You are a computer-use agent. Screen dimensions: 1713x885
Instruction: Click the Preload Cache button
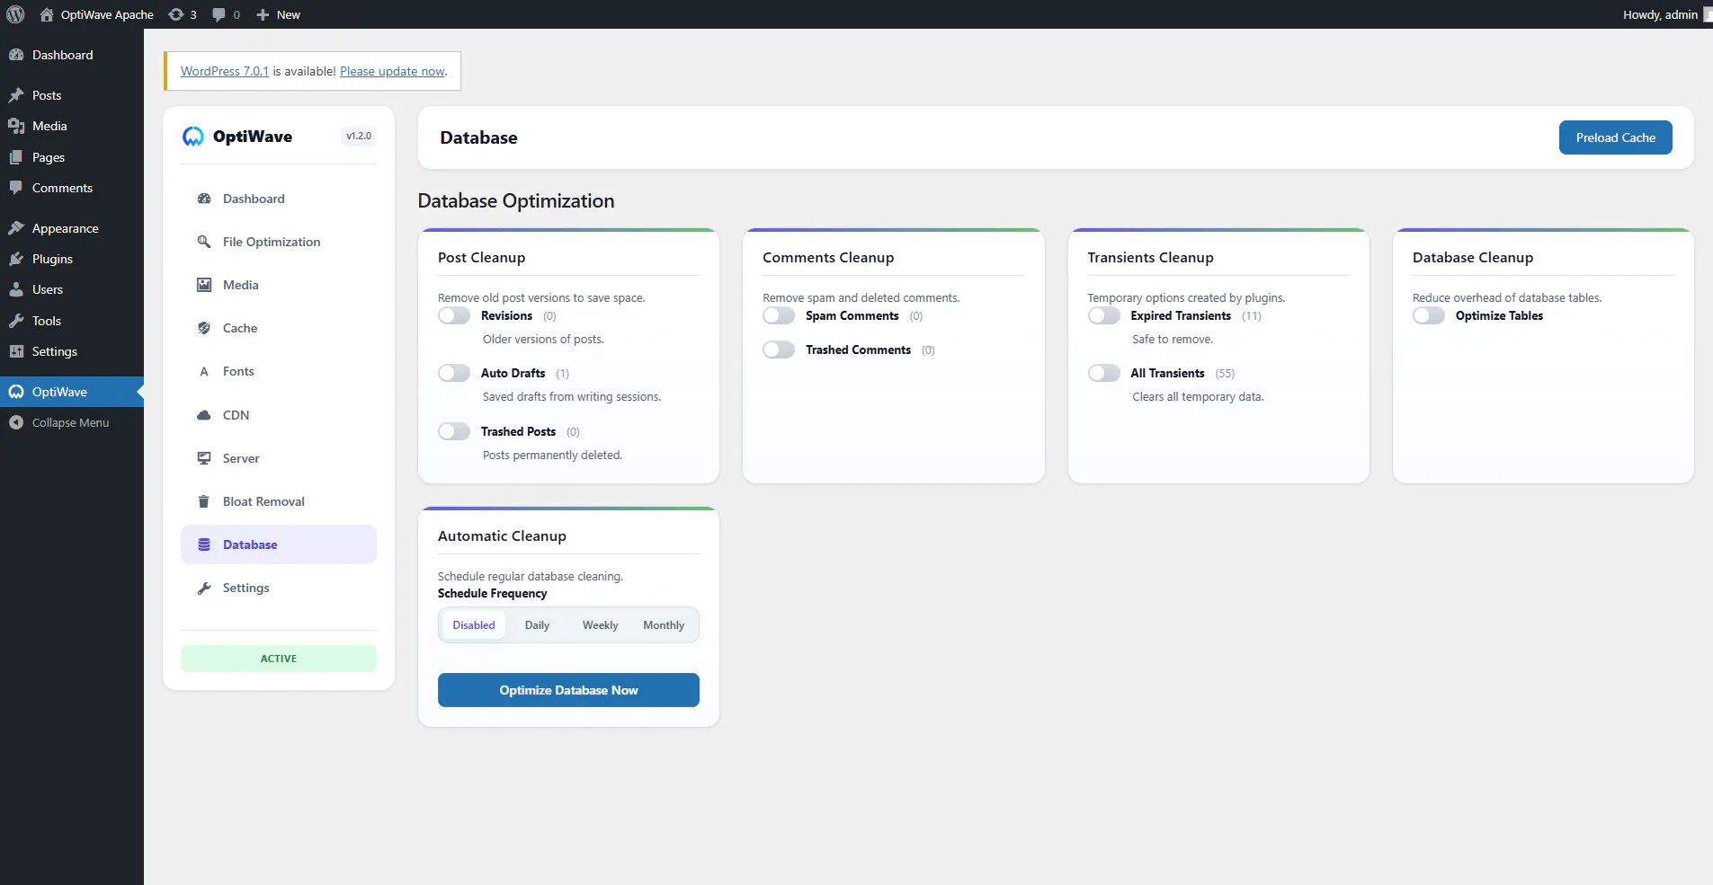1616,137
